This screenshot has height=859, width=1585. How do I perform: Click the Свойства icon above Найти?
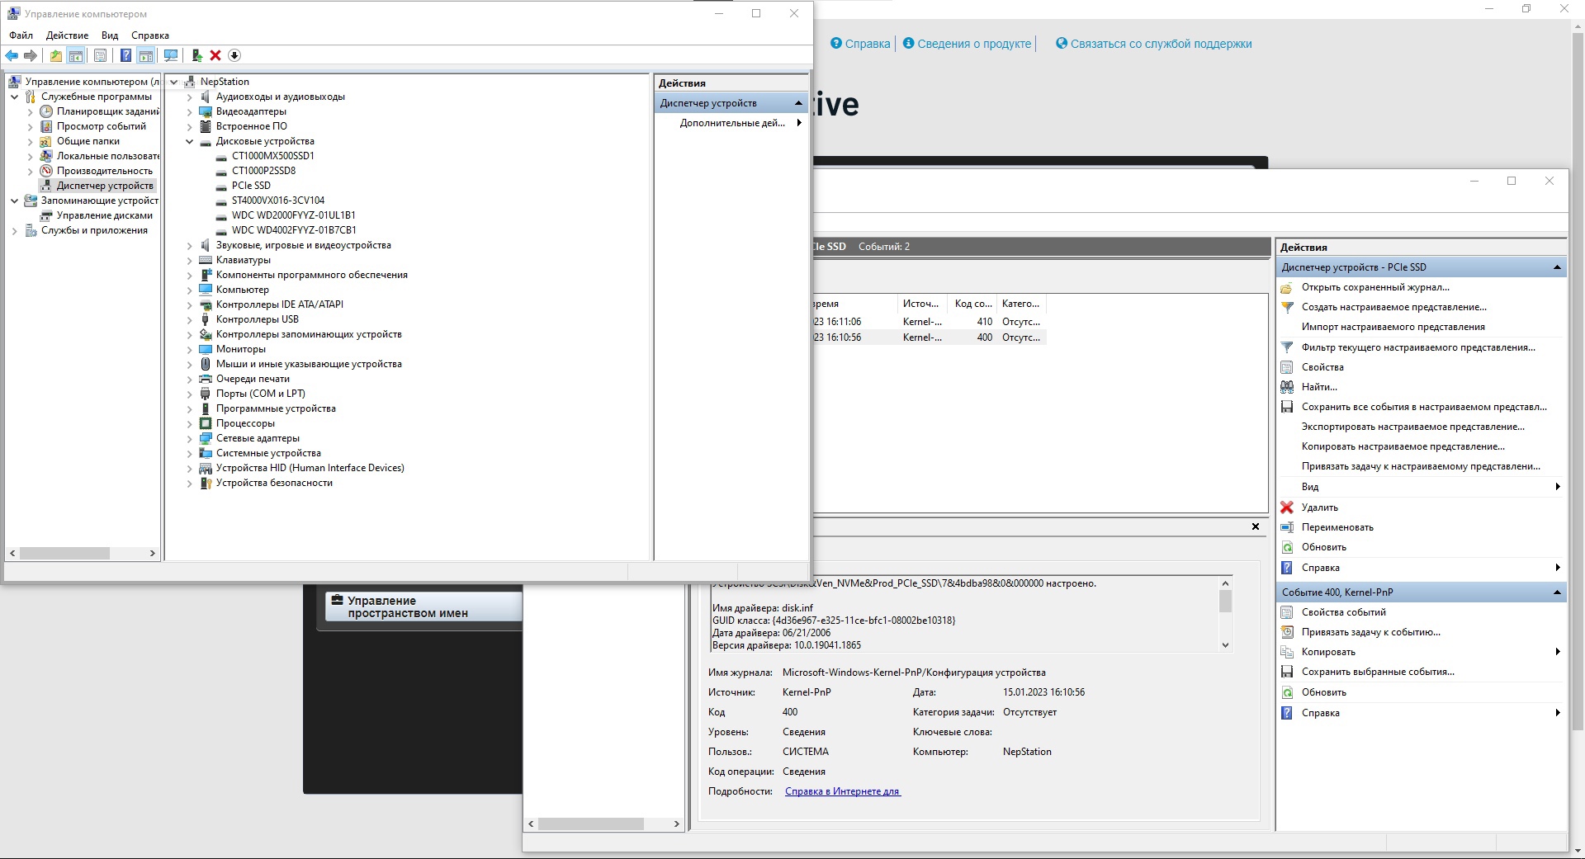[1287, 367]
